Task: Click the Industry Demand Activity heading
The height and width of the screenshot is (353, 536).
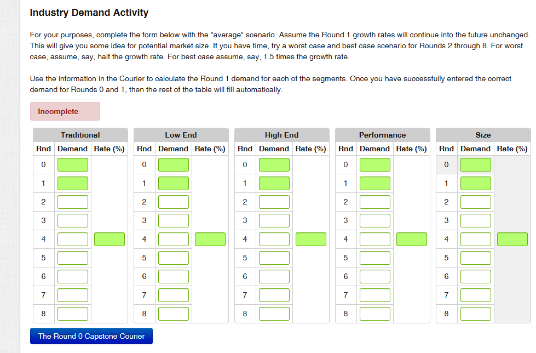Action: [x=89, y=12]
